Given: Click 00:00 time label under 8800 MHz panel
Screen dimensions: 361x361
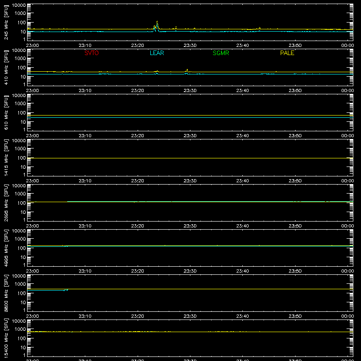Looking at the screenshot, I should coord(347,316).
